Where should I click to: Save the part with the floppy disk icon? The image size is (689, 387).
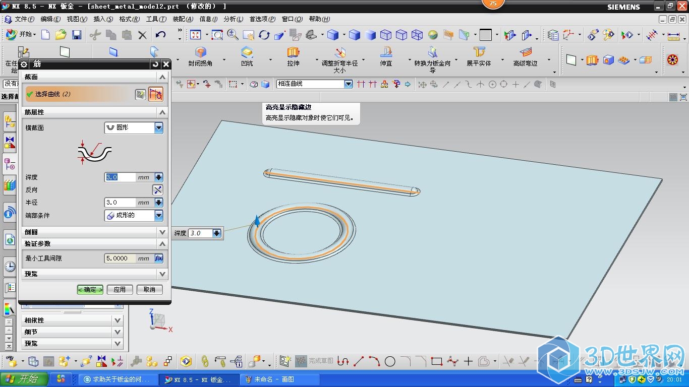pos(77,35)
